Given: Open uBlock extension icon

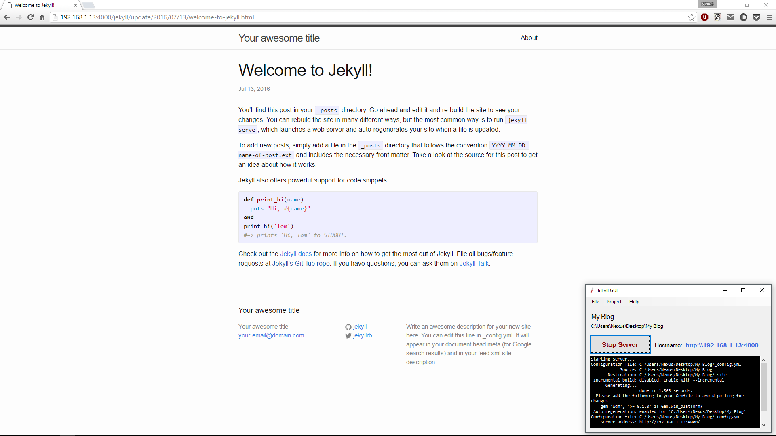Looking at the screenshot, I should [x=704, y=17].
